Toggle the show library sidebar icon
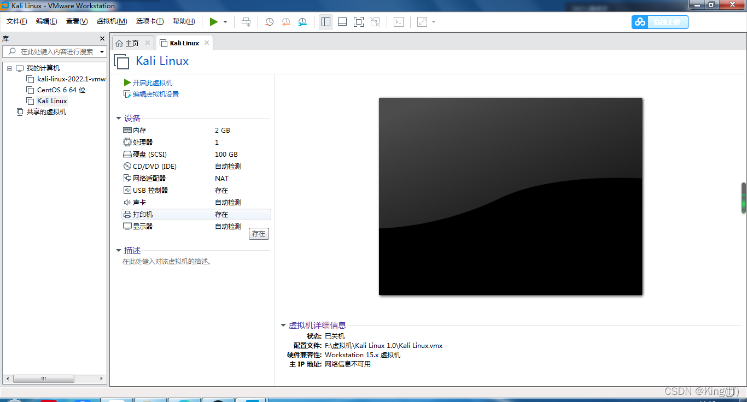747x402 pixels. tap(326, 22)
